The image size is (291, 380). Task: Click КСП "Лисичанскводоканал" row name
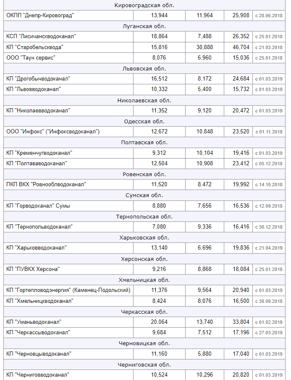(x=41, y=36)
